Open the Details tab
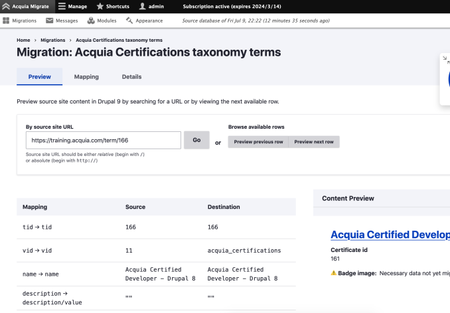The height and width of the screenshot is (313, 450). [x=131, y=77]
